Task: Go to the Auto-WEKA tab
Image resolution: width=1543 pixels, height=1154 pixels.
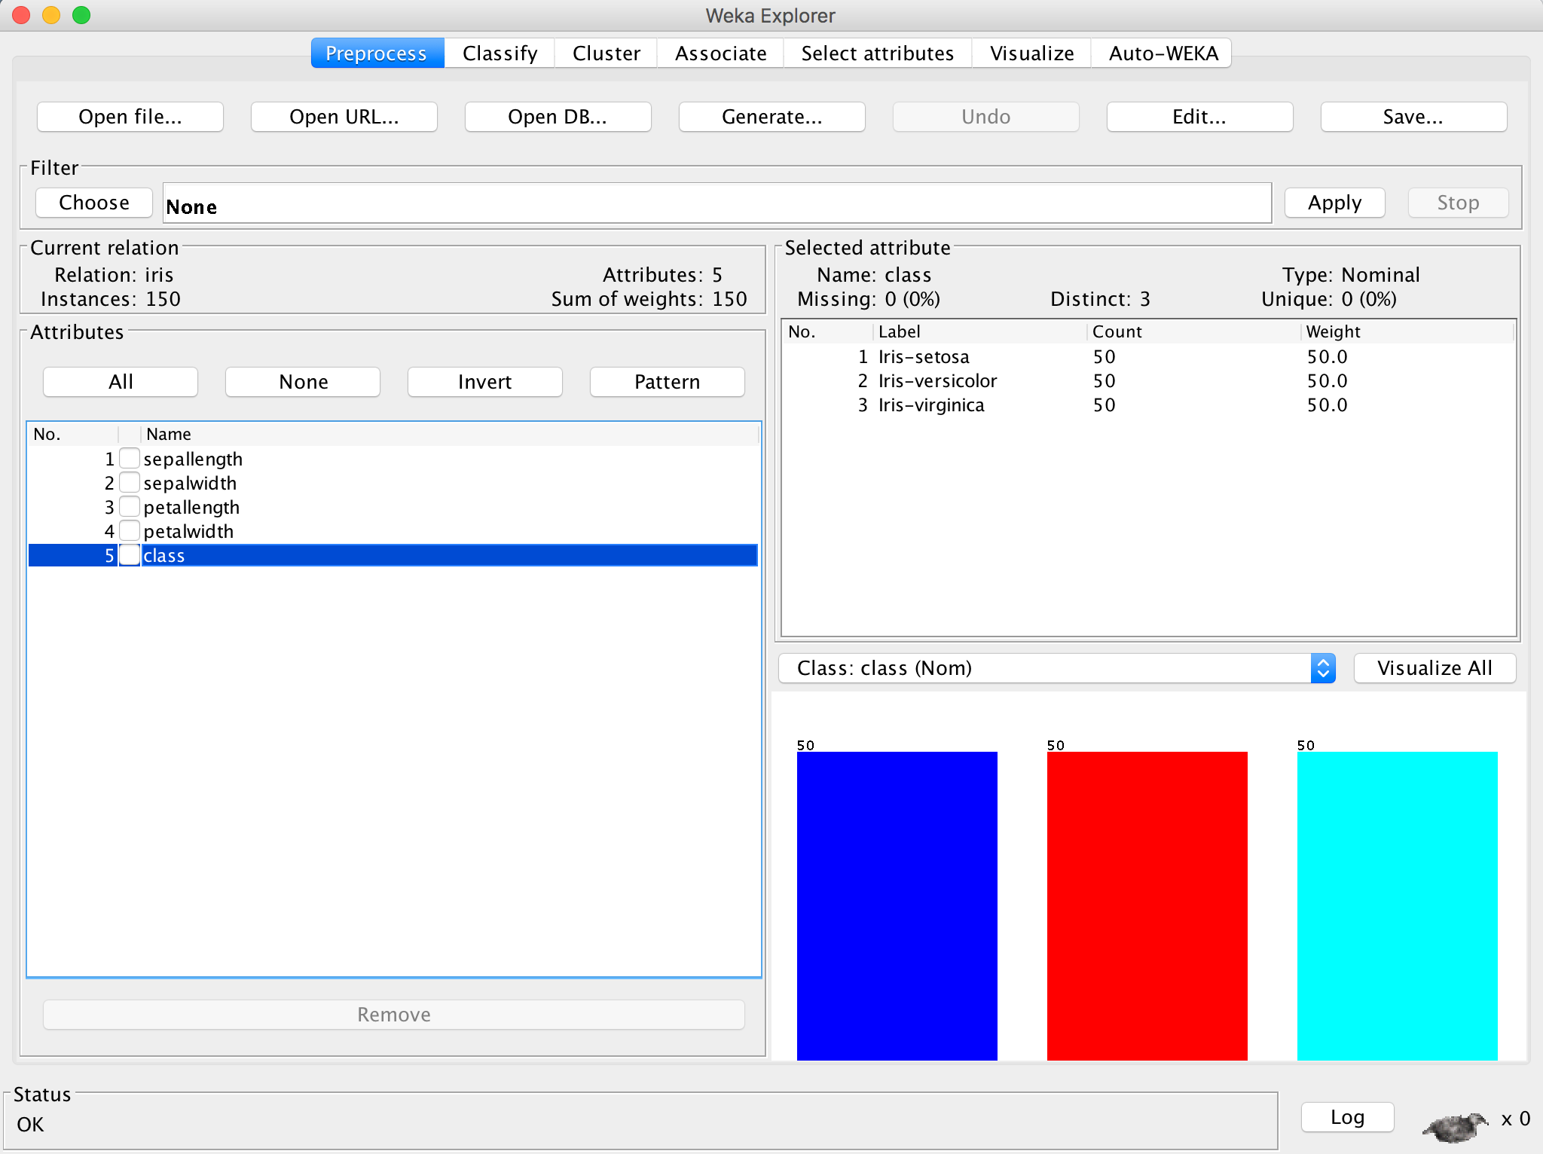Action: pyautogui.click(x=1163, y=53)
